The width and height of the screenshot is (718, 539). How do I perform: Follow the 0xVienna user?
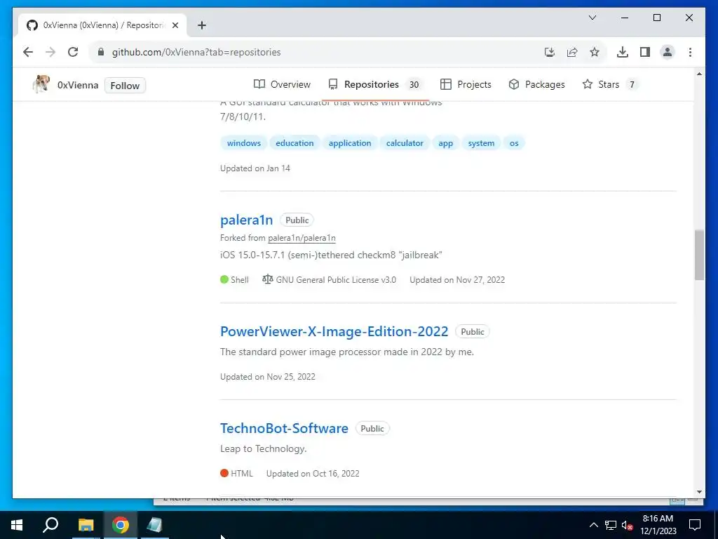pos(125,86)
